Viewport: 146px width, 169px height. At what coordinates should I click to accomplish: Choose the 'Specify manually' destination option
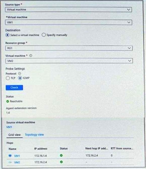[x=44, y=35]
